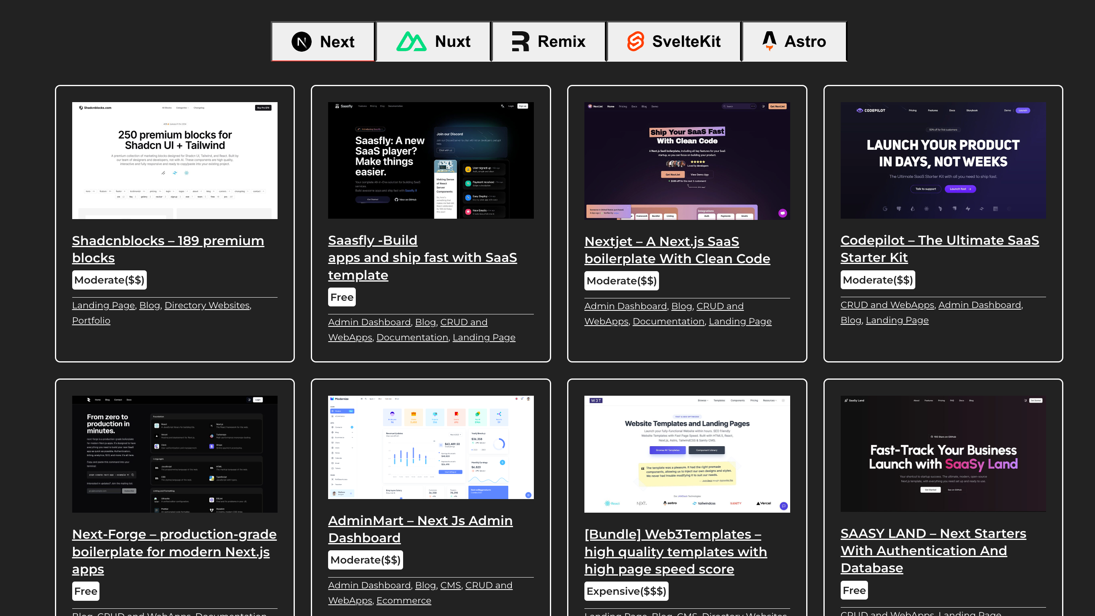The height and width of the screenshot is (616, 1095).
Task: Open CRUD and WebApps category on Codepilot card
Action: [887, 305]
